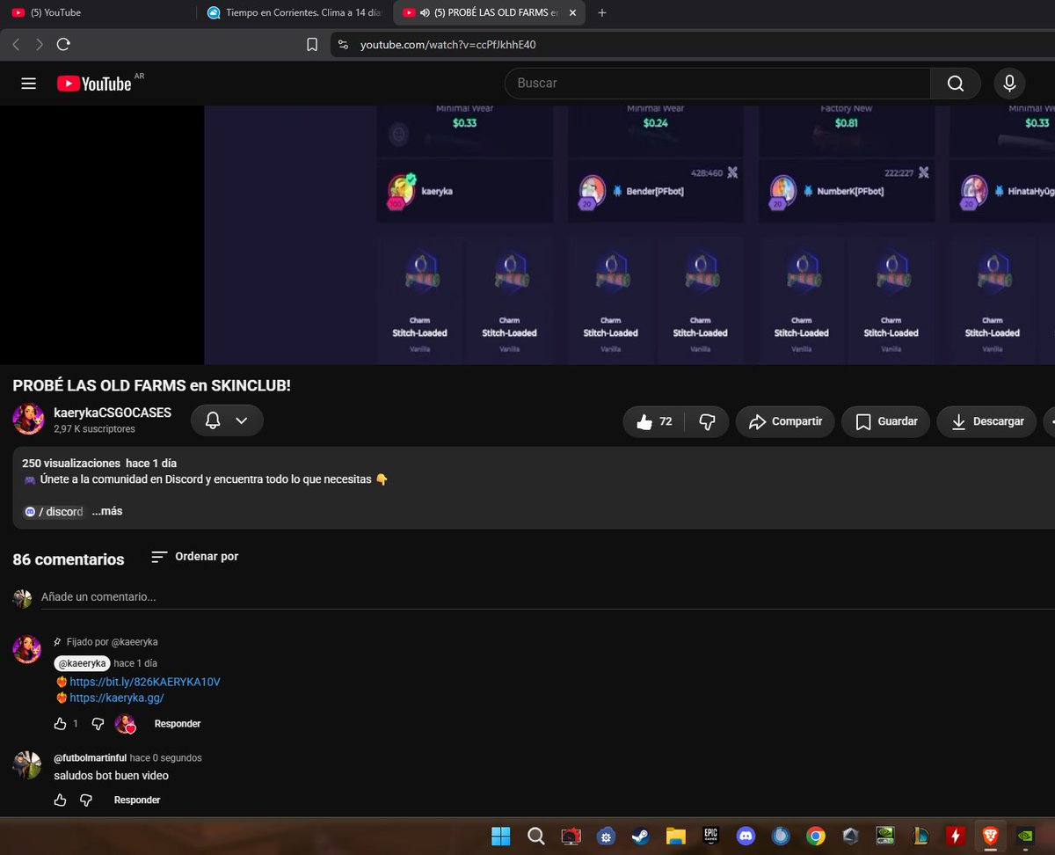Switch to the first YouTube tab

click(x=97, y=13)
